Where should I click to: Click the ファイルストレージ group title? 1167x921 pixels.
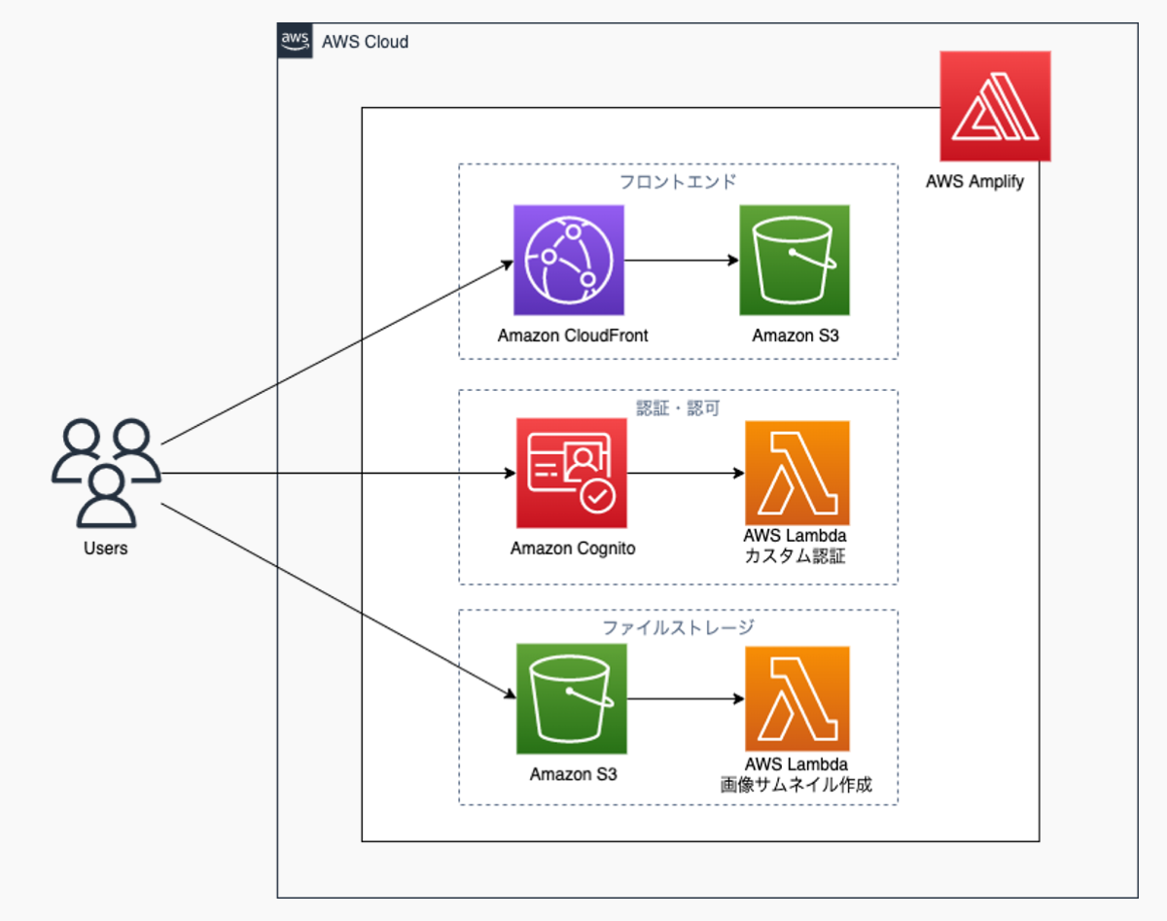tap(678, 627)
